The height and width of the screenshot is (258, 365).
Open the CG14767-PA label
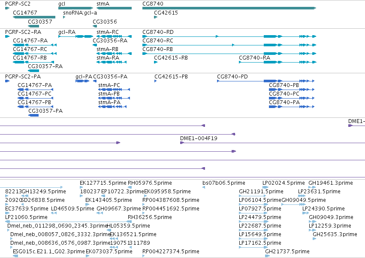[35, 85]
